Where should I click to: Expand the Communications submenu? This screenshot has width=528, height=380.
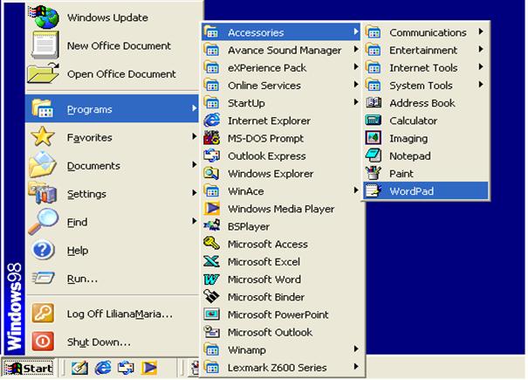pyautogui.click(x=427, y=32)
